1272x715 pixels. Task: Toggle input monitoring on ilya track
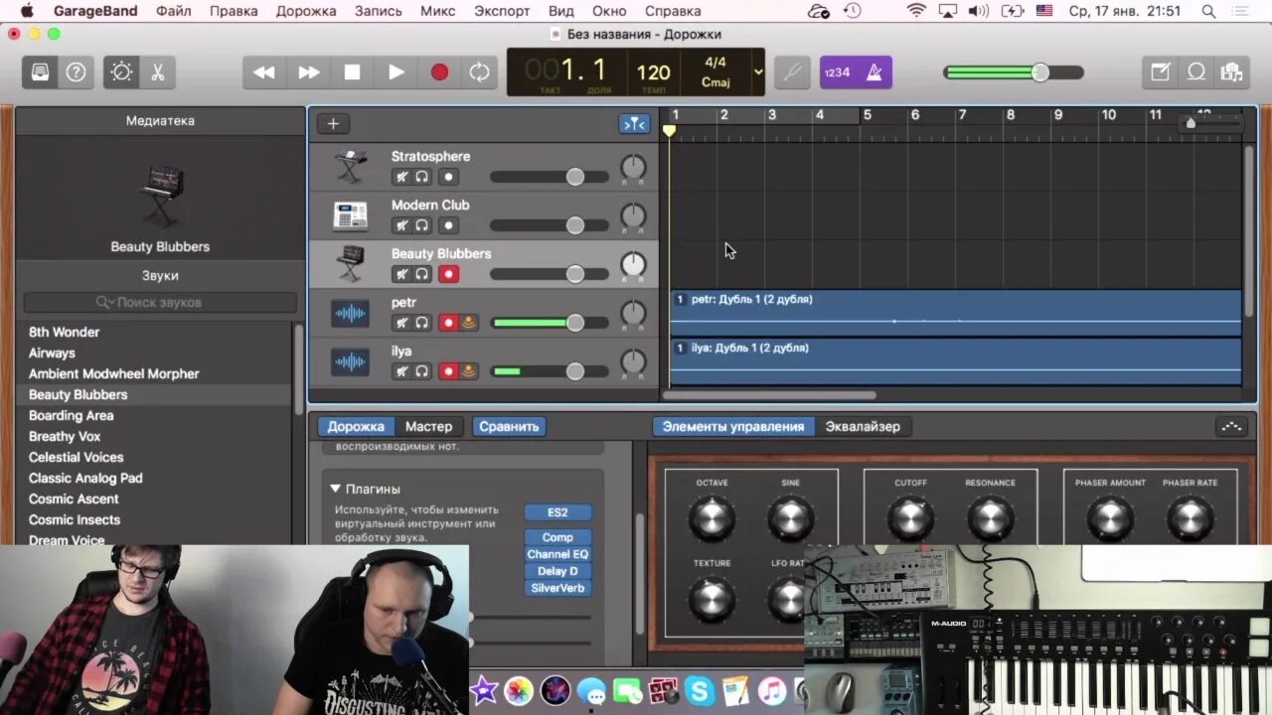[x=469, y=371]
